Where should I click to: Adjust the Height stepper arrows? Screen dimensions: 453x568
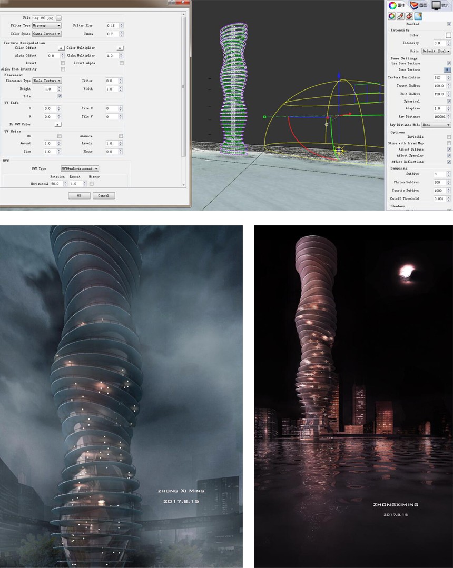pos(59,89)
